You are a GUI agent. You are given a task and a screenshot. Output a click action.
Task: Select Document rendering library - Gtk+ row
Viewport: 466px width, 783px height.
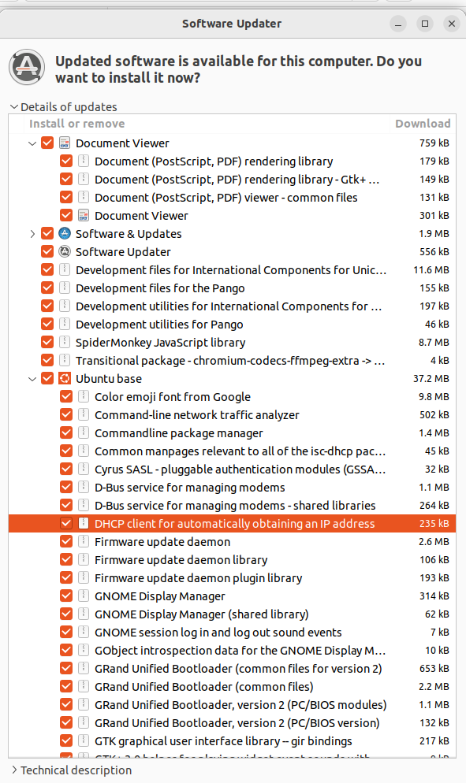coord(232,180)
